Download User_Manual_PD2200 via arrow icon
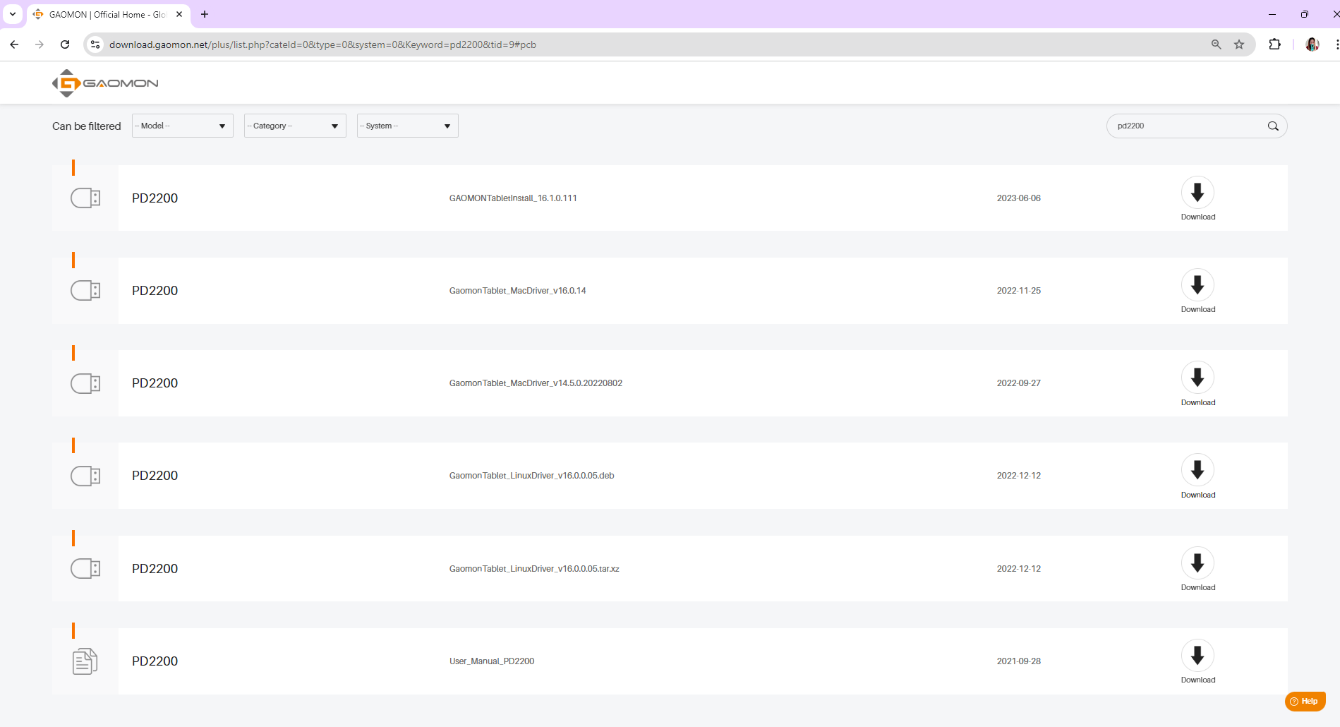This screenshot has width=1340, height=727. [1197, 656]
